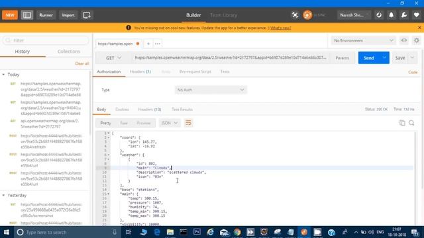Open Chrome from the taskbar
Screen dimensions: 424x238
(237, 232)
